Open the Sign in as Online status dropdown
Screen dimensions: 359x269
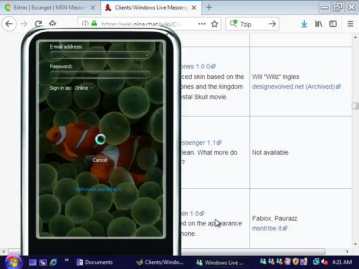pyautogui.click(x=84, y=88)
